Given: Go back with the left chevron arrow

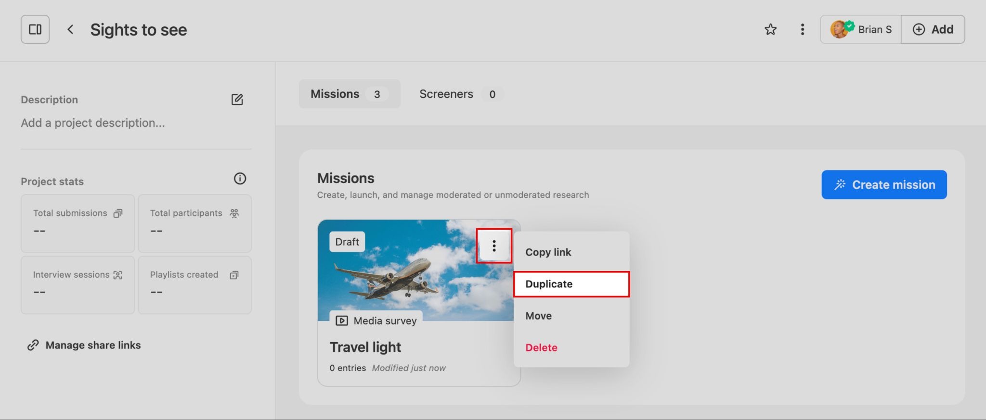Looking at the screenshot, I should (x=70, y=29).
